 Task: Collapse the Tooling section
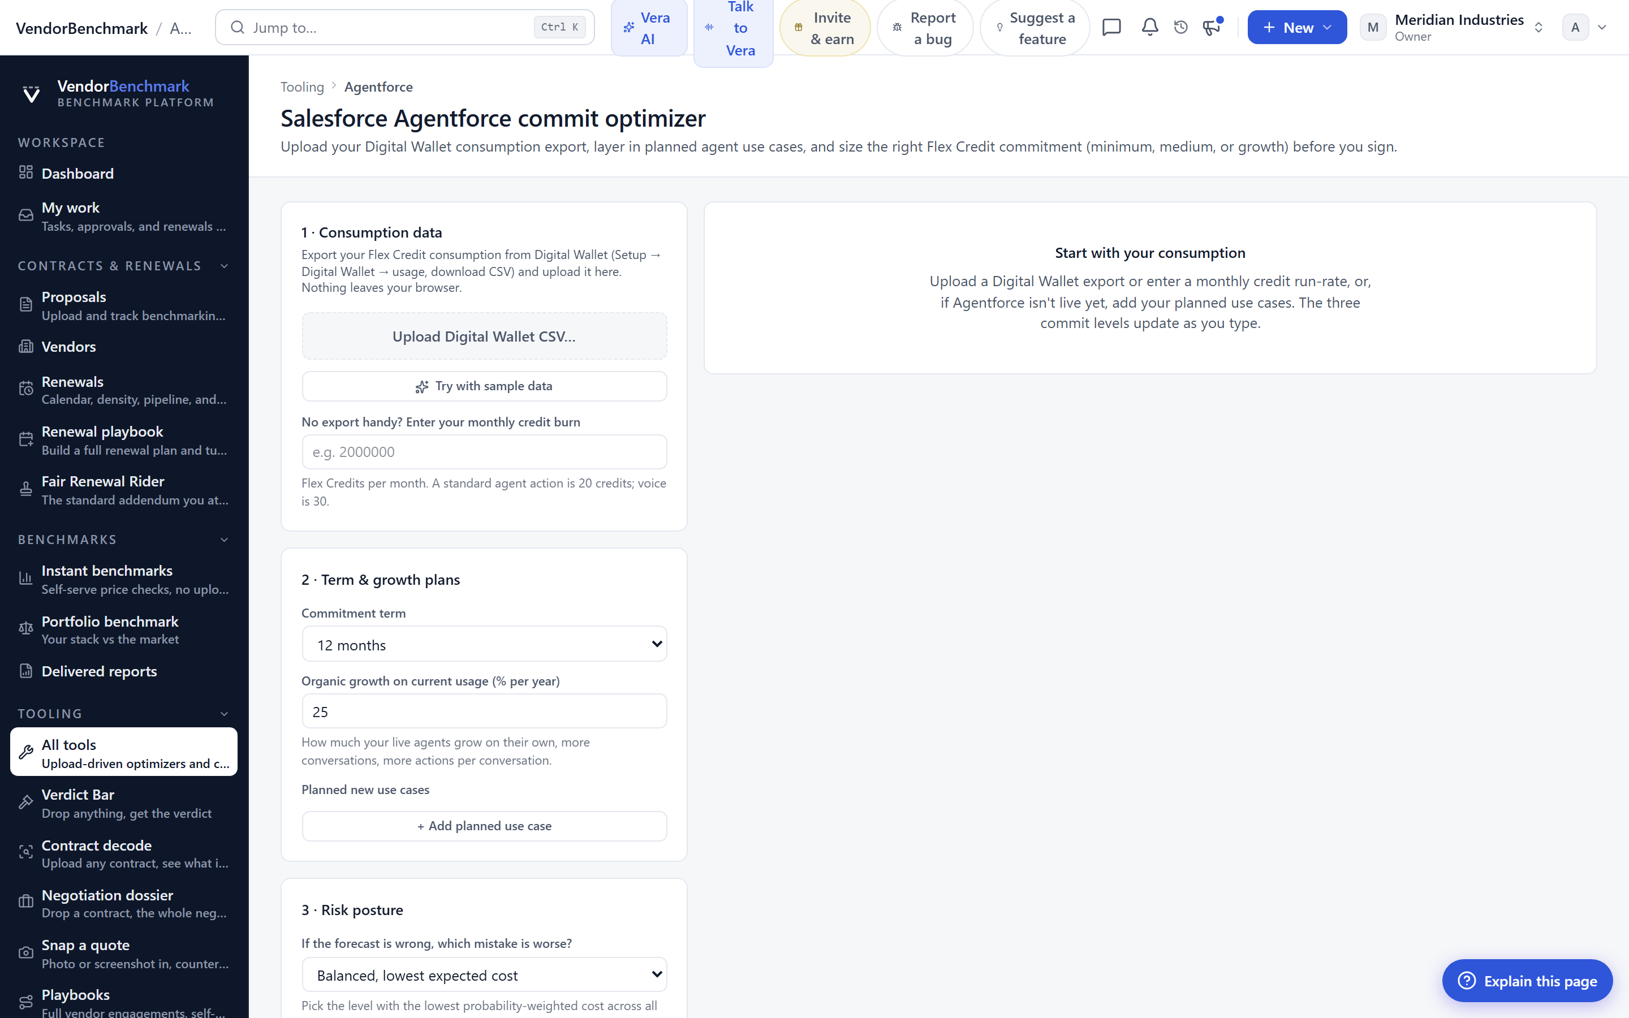tap(224, 714)
